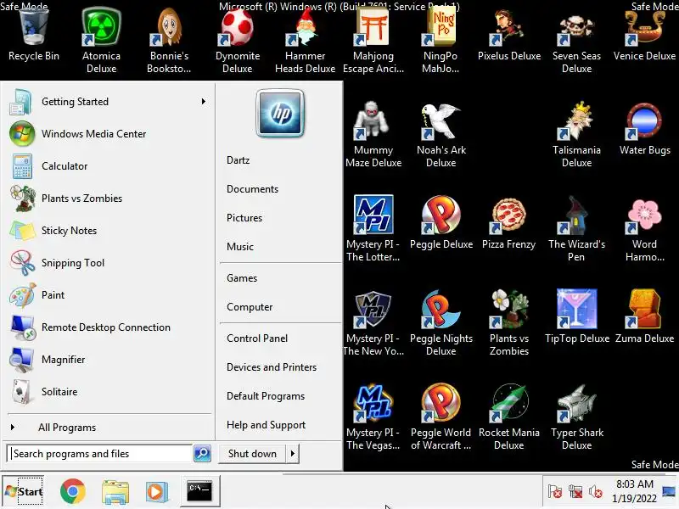The image size is (679, 509).
Task: Launch Pixelus Deluxe desktop shortcut
Action: (x=508, y=36)
